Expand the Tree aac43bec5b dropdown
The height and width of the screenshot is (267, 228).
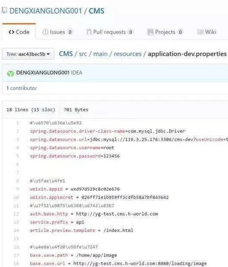click(x=28, y=54)
